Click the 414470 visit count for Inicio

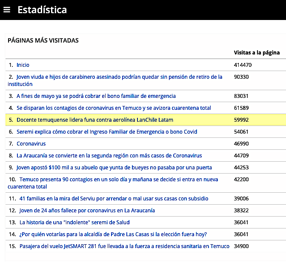coord(243,65)
